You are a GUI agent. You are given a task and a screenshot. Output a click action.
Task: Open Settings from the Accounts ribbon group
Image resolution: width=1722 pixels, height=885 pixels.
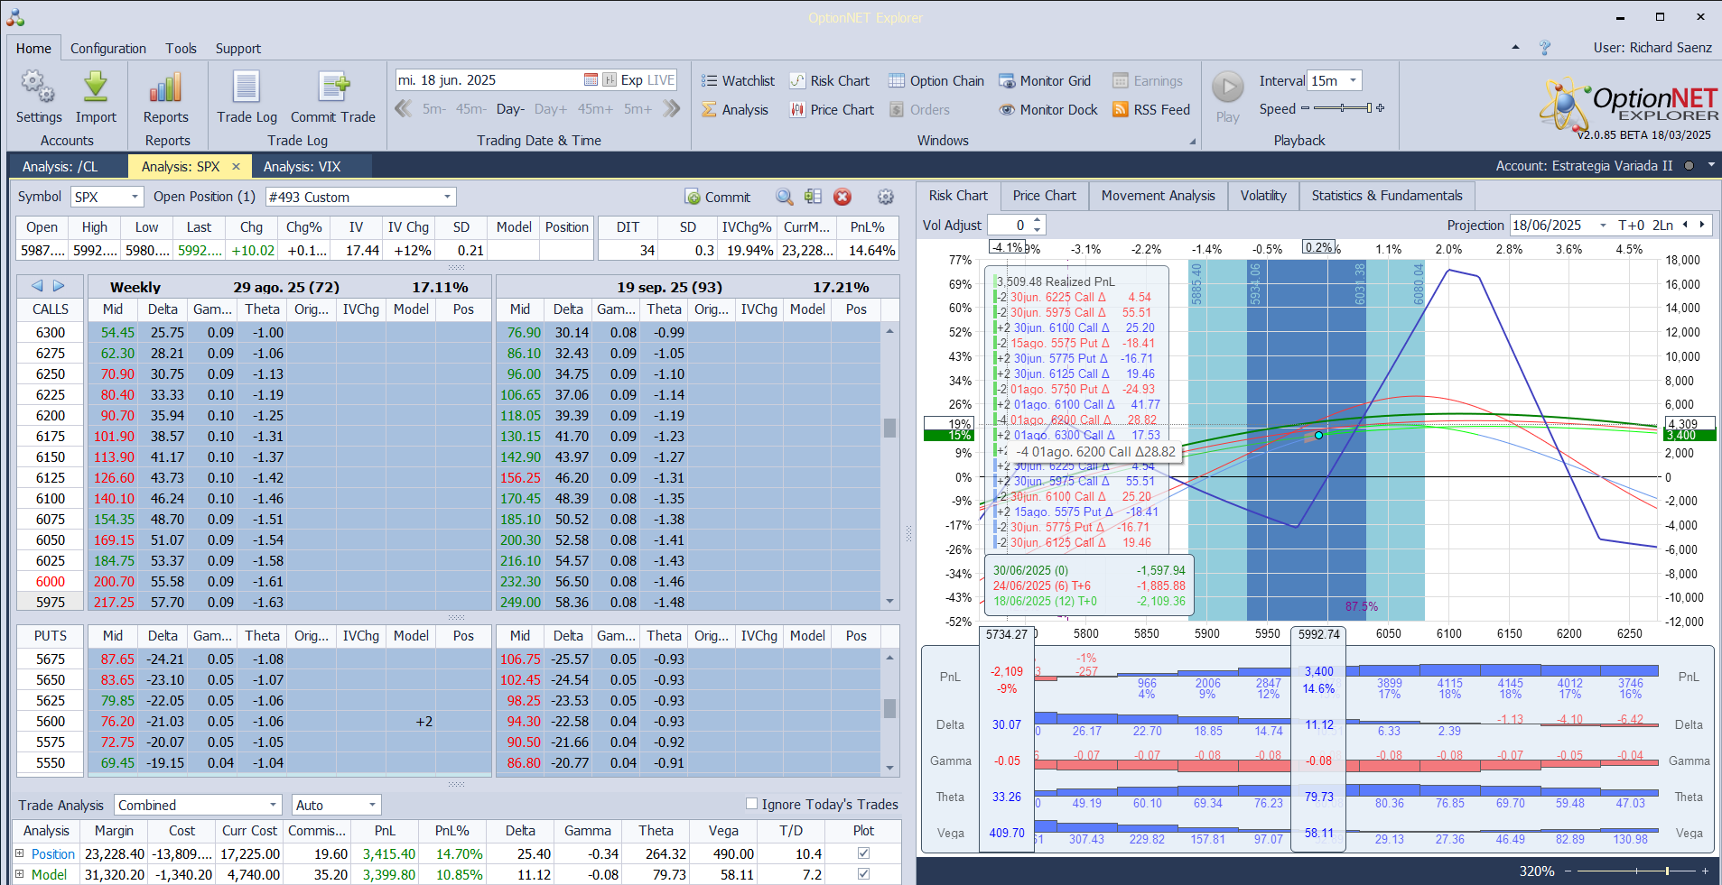tap(39, 97)
